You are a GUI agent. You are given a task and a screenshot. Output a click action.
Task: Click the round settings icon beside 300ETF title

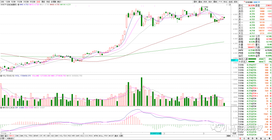[18, 5]
